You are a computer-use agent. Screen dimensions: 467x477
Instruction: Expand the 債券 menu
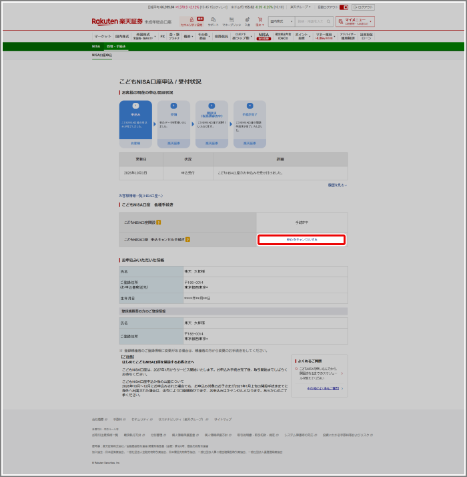(x=188, y=36)
